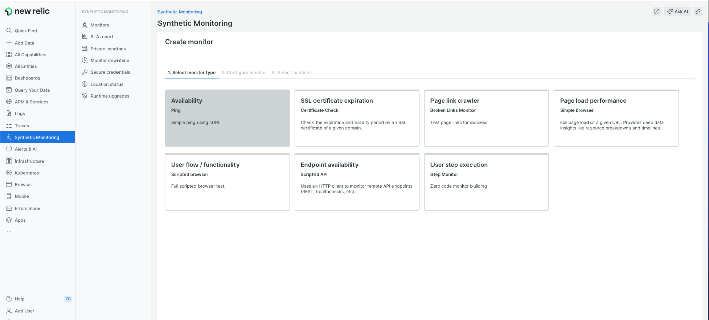Viewport: 709px width, 320px height.
Task: Click the Add Data plus icon
Action: (9, 43)
